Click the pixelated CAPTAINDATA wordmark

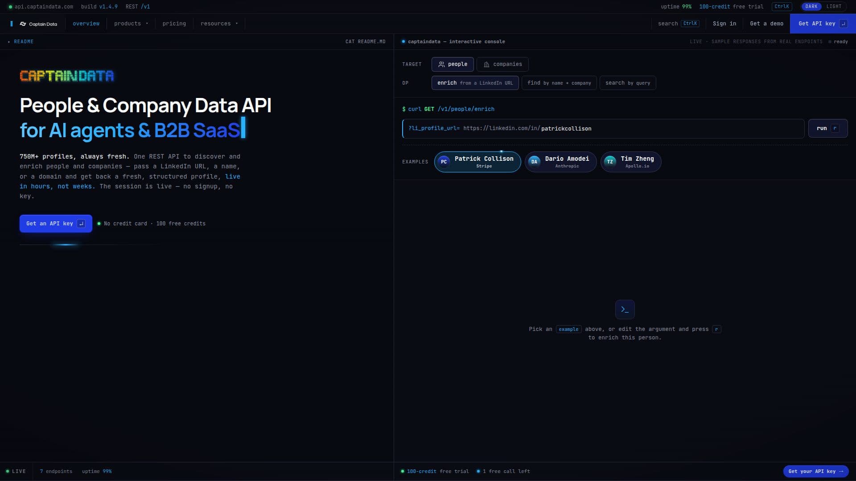(66, 76)
